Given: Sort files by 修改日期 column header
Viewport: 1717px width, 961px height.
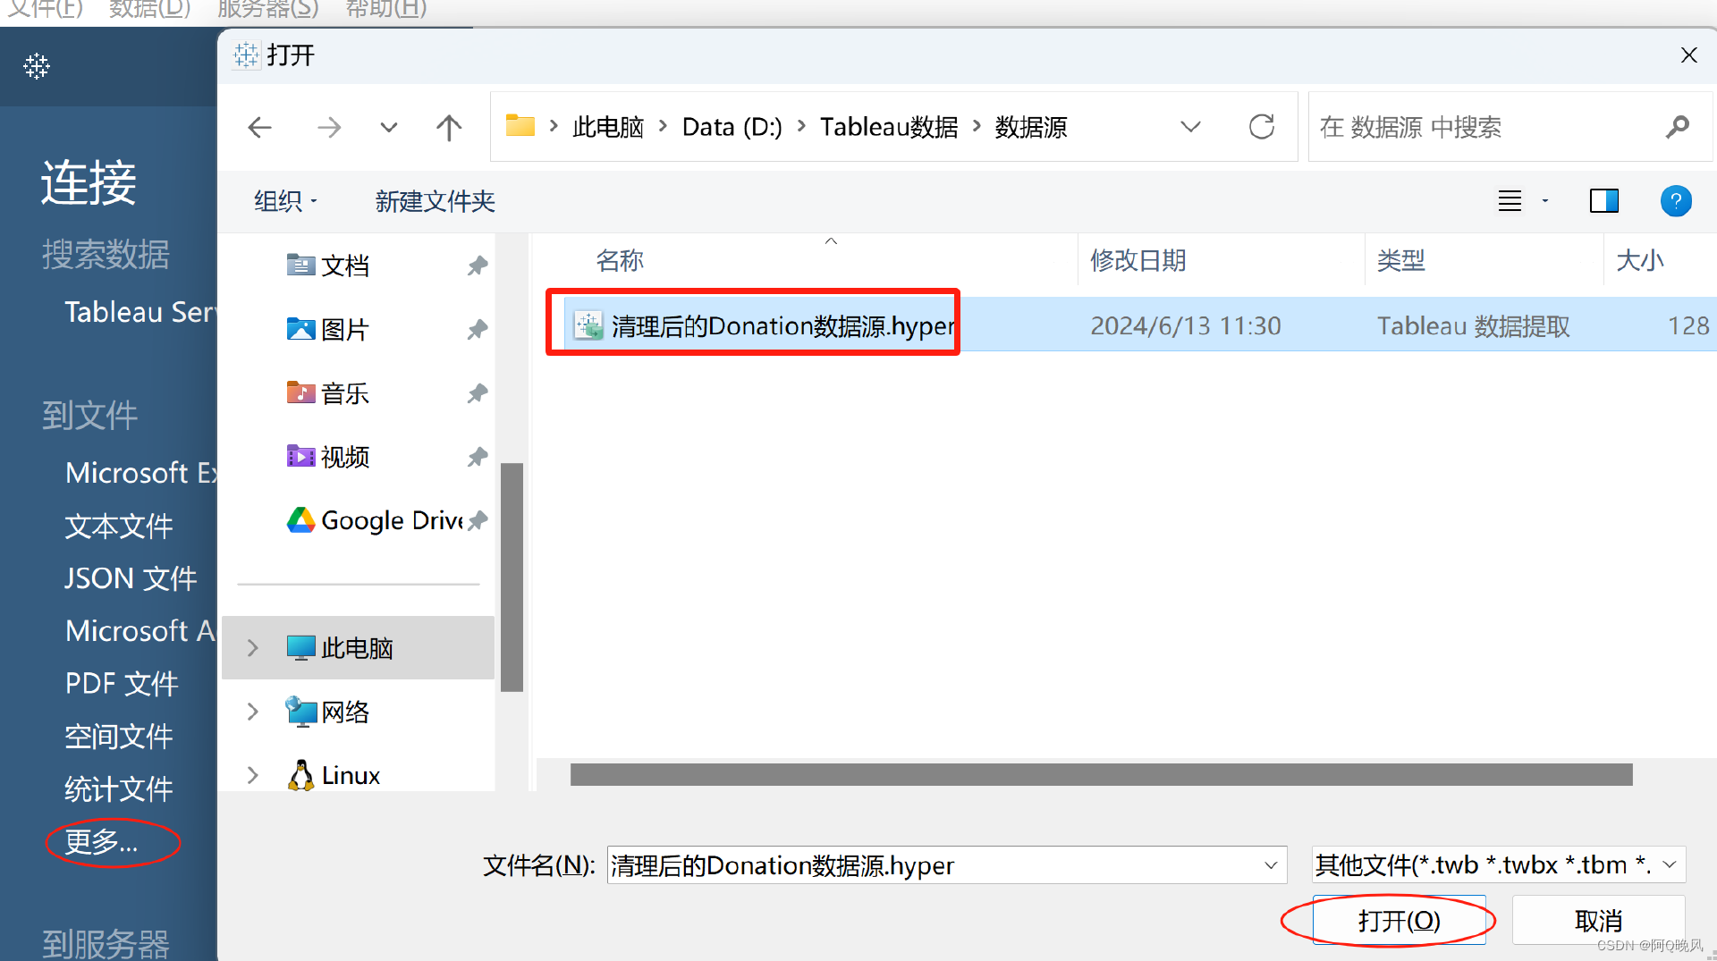Looking at the screenshot, I should [1138, 260].
